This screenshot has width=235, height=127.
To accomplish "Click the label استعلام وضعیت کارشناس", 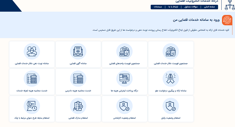I will [x=124, y=118].
